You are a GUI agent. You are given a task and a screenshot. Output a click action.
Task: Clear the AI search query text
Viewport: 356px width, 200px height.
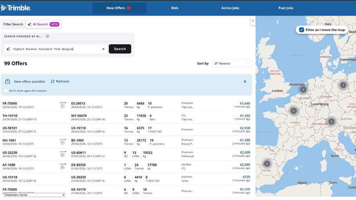104,49
